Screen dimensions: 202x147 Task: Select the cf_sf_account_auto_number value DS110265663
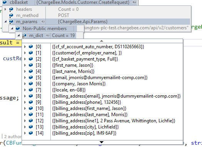(x=98, y=47)
